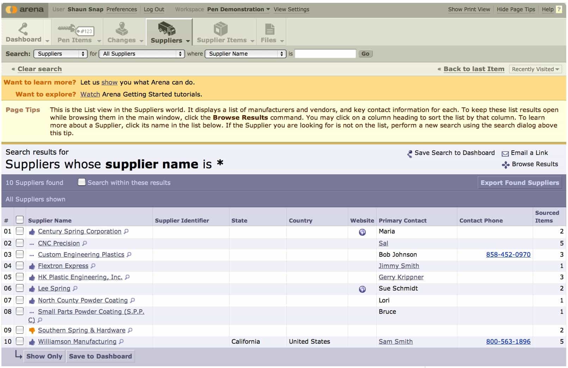Click magnifier icon next to Custom Engineering Plastics
568x368 pixels.
tap(129, 255)
